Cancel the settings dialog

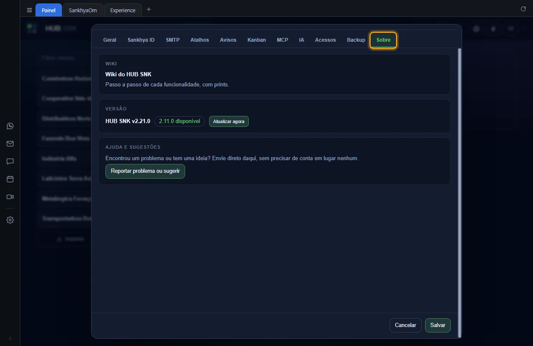[x=405, y=325]
